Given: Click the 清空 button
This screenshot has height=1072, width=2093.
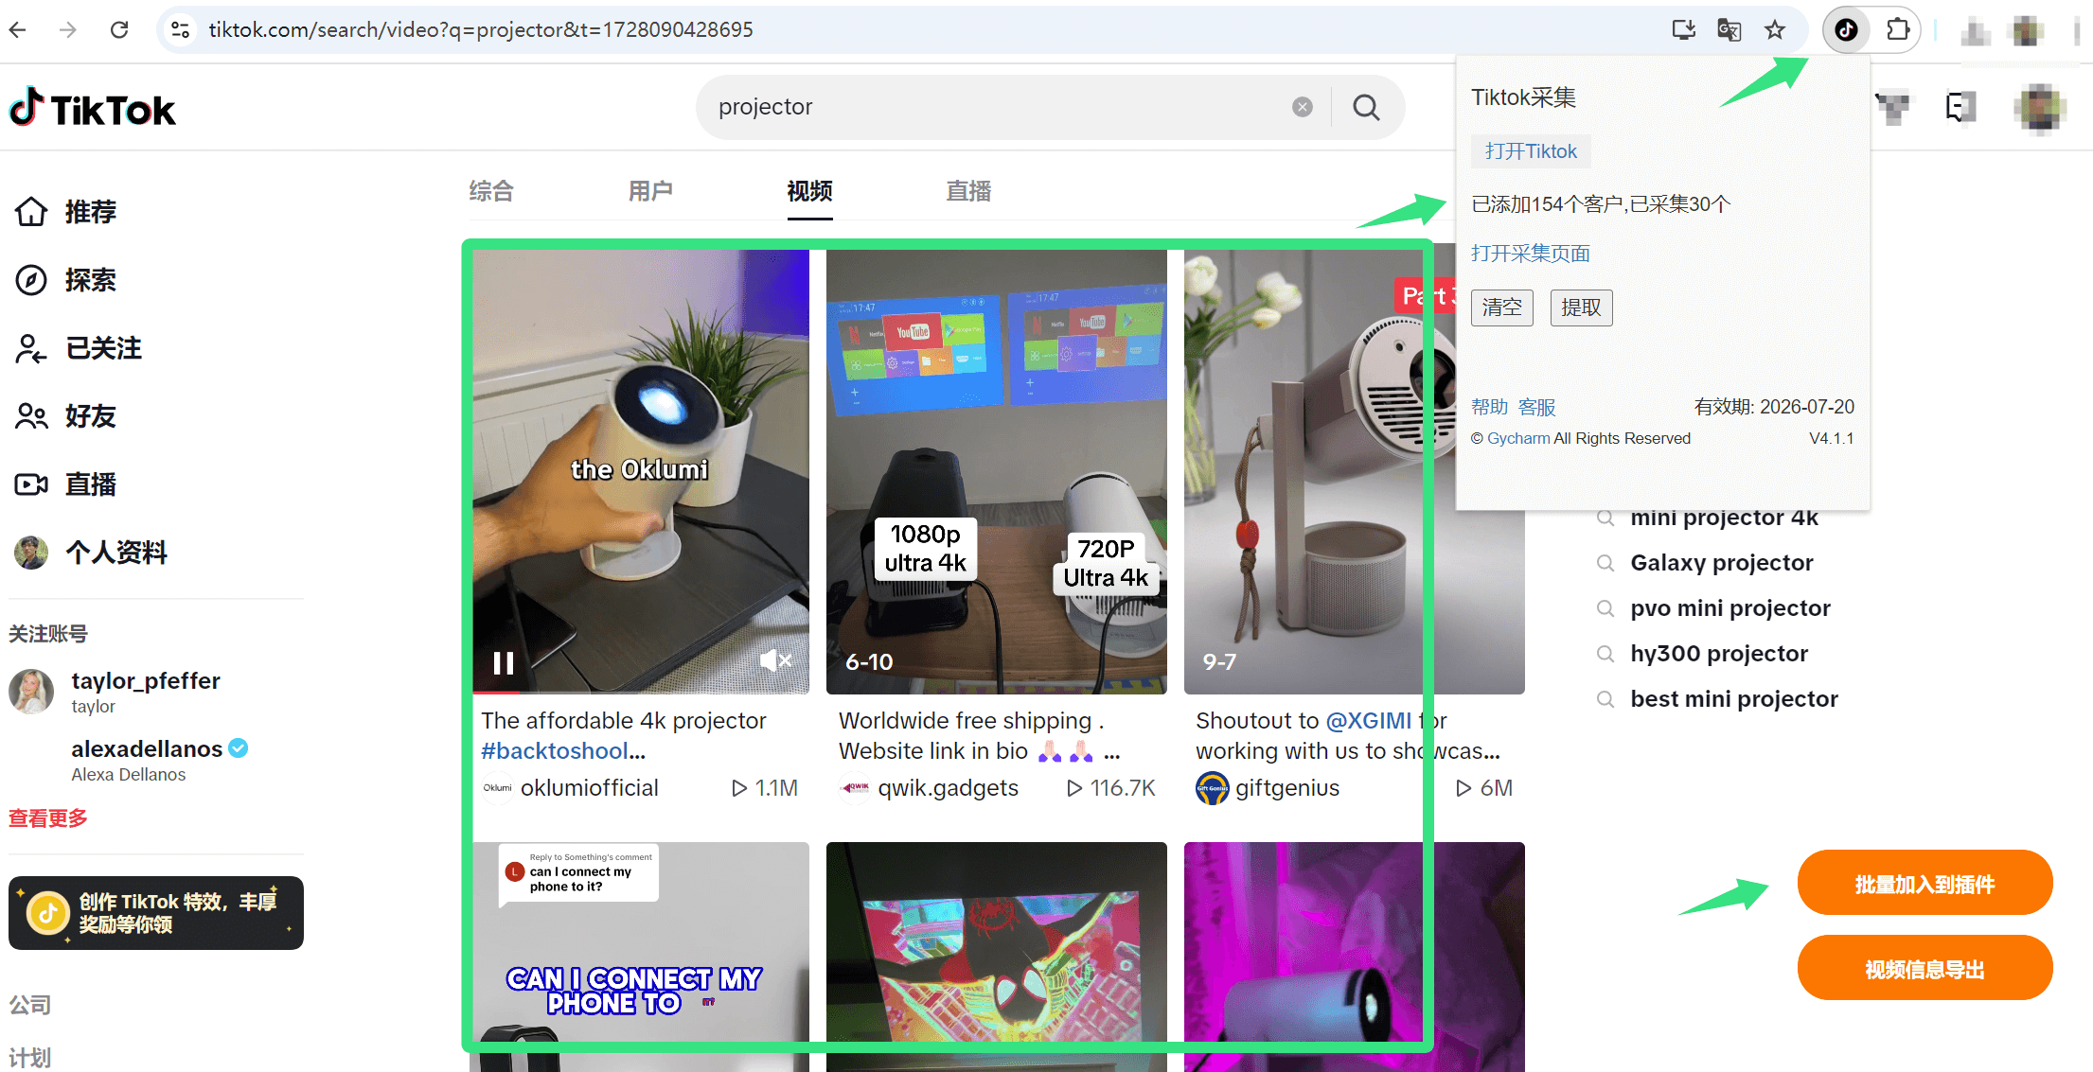Looking at the screenshot, I should point(1502,308).
